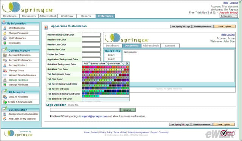The width and height of the screenshot is (242, 141).
Task: Click the Appearance Customization sidebar icon
Action: pos(5,114)
